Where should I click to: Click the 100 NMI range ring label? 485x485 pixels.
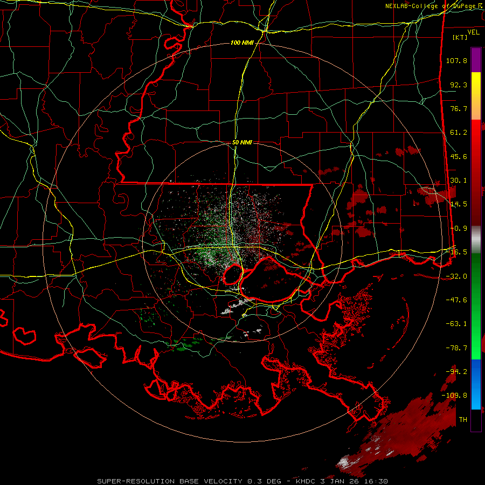[x=242, y=43]
